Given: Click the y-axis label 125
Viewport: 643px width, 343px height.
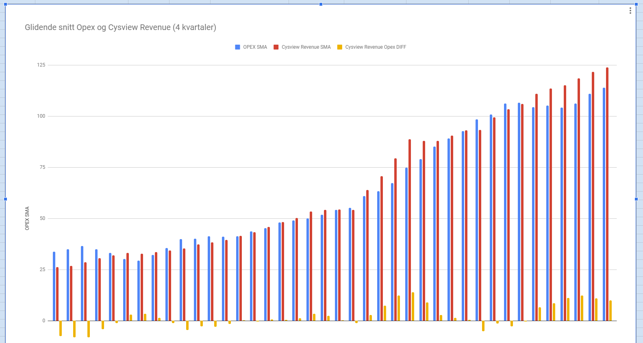Looking at the screenshot, I should pyautogui.click(x=41, y=65).
